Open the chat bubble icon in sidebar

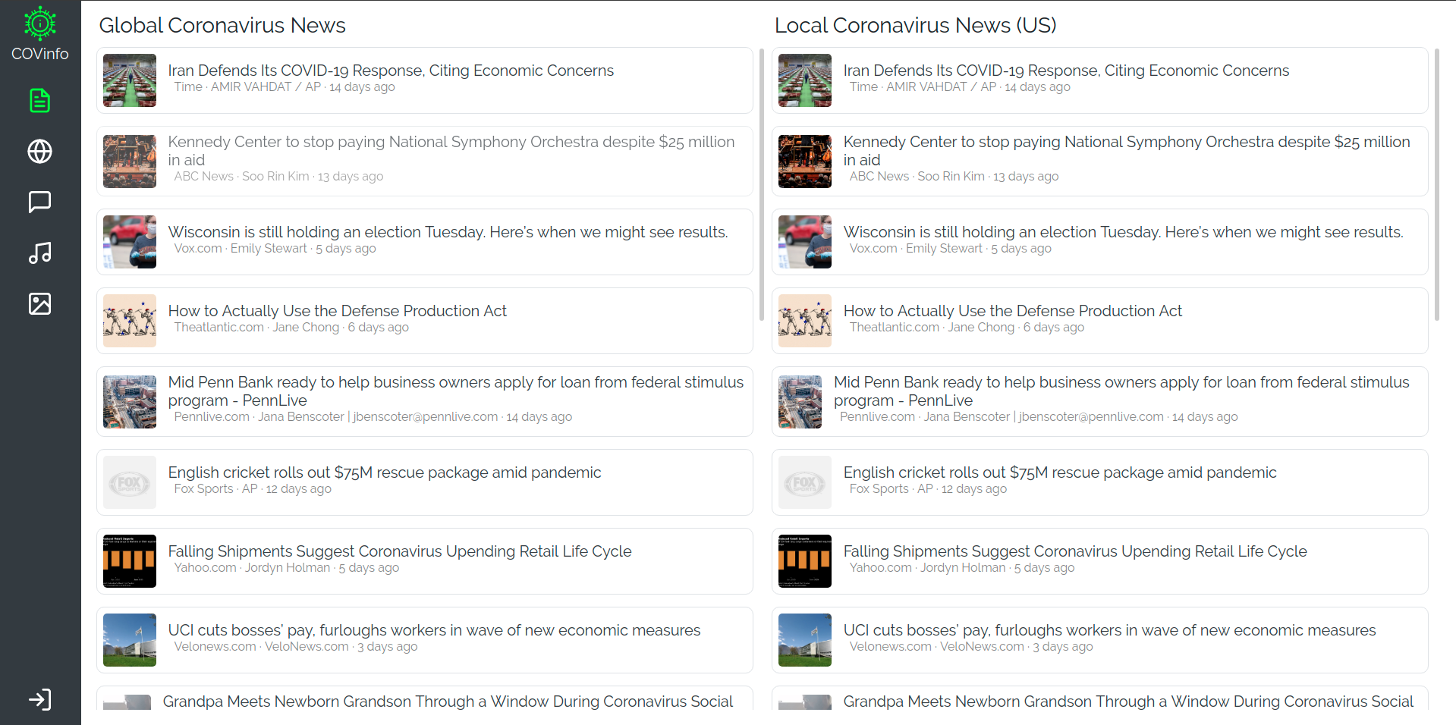click(x=40, y=202)
